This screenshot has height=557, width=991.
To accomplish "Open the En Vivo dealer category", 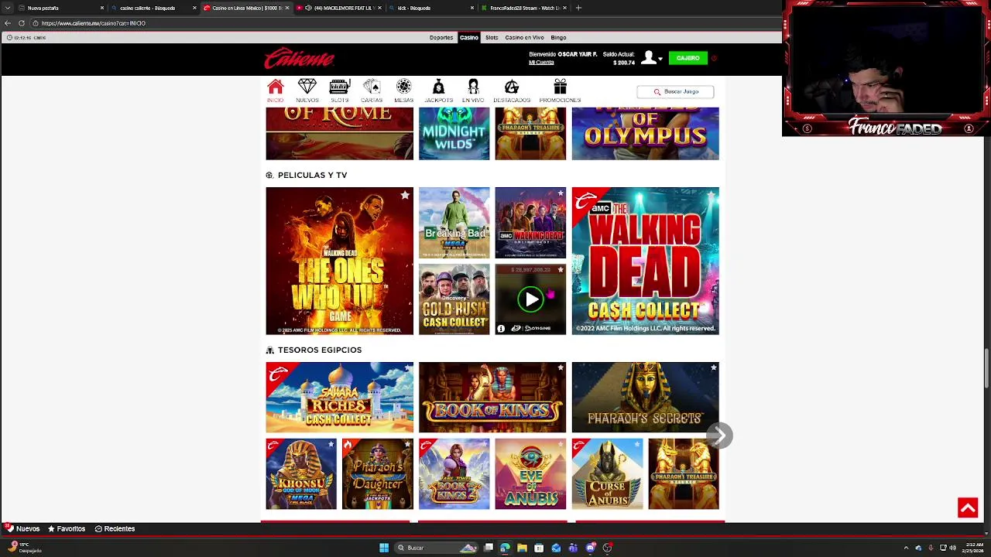I will (x=473, y=91).
